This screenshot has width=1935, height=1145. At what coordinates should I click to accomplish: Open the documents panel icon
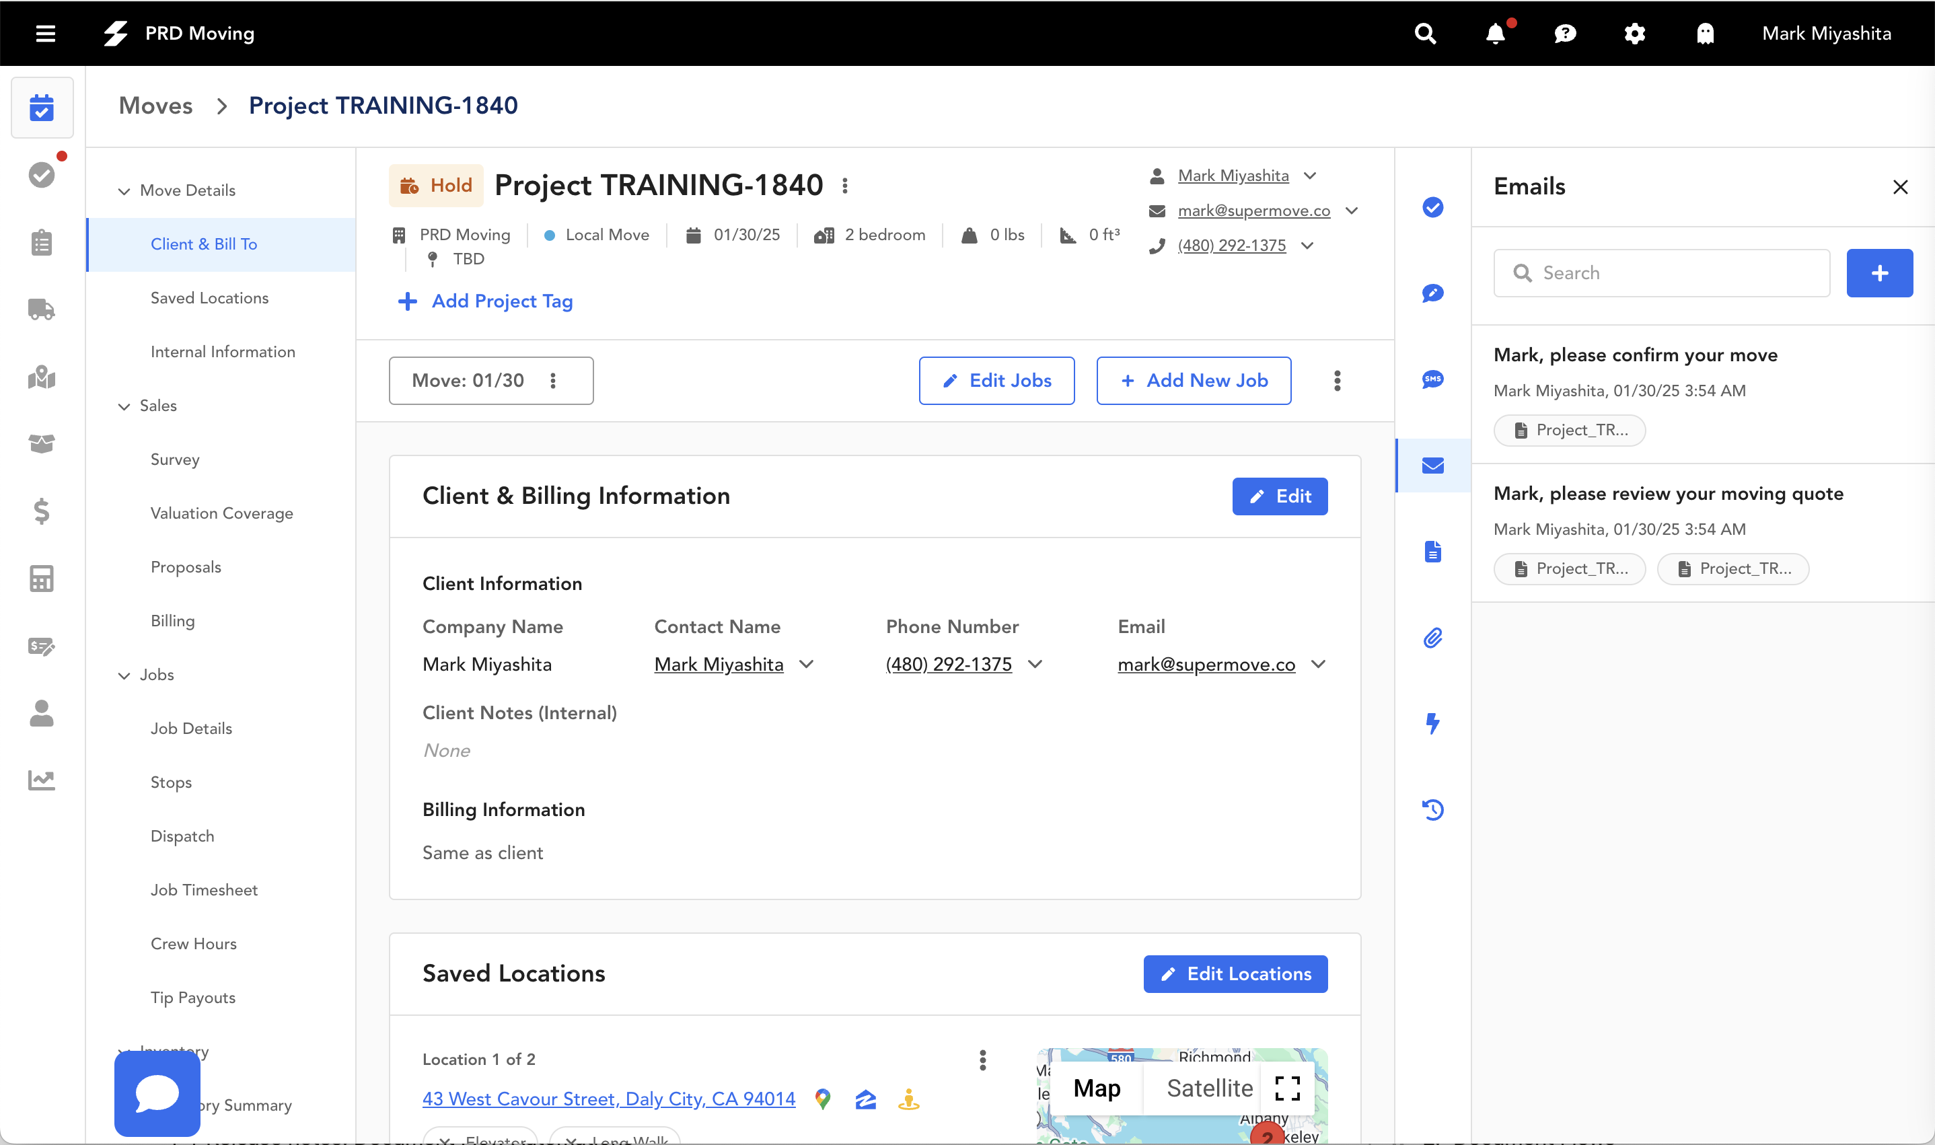click(x=1432, y=552)
